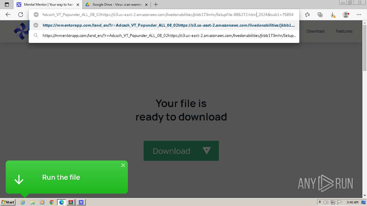Open the WinRAR taskbar icon
The image size is (367, 206).
(x=71, y=202)
